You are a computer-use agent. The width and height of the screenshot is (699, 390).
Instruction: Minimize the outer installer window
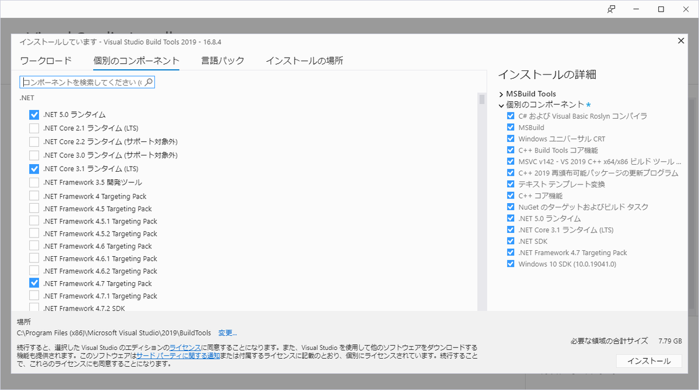pos(636,9)
